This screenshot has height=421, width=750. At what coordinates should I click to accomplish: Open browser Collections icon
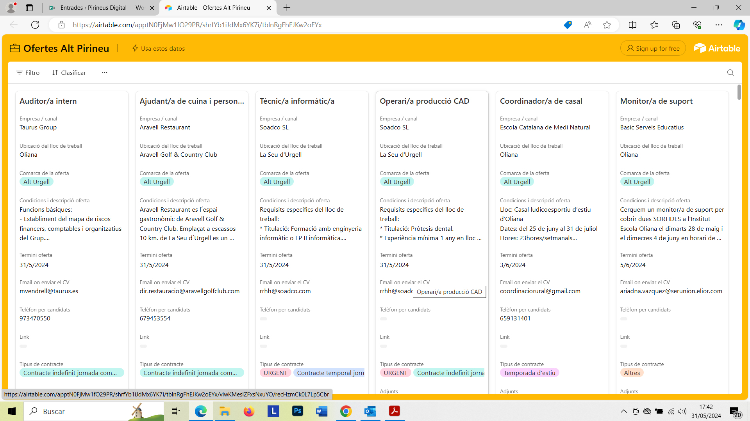click(x=676, y=25)
